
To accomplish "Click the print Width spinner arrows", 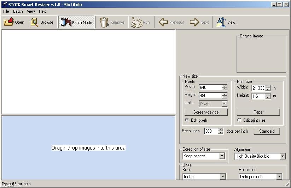I will pos(268,88).
